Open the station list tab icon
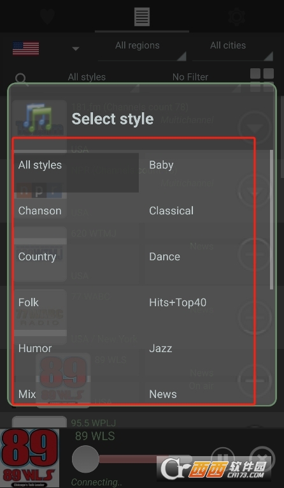The height and width of the screenshot is (488, 284). 142,16
